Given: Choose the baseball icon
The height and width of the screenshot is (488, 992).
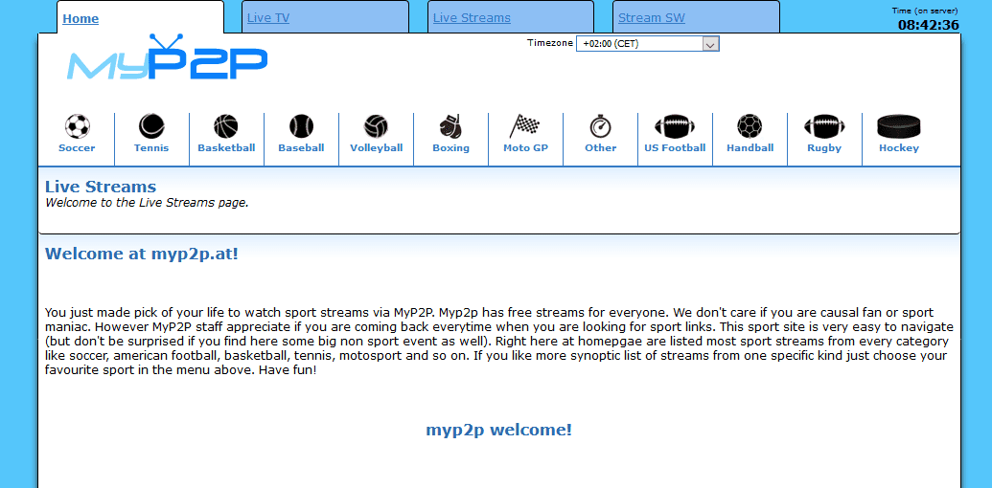Looking at the screenshot, I should pos(301,126).
